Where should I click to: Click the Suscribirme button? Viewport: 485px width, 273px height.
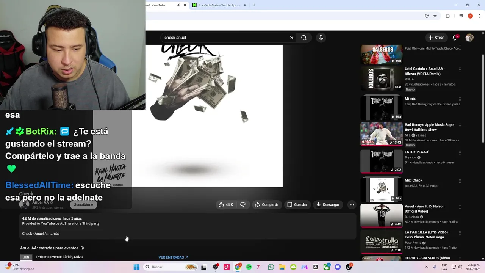point(83,205)
